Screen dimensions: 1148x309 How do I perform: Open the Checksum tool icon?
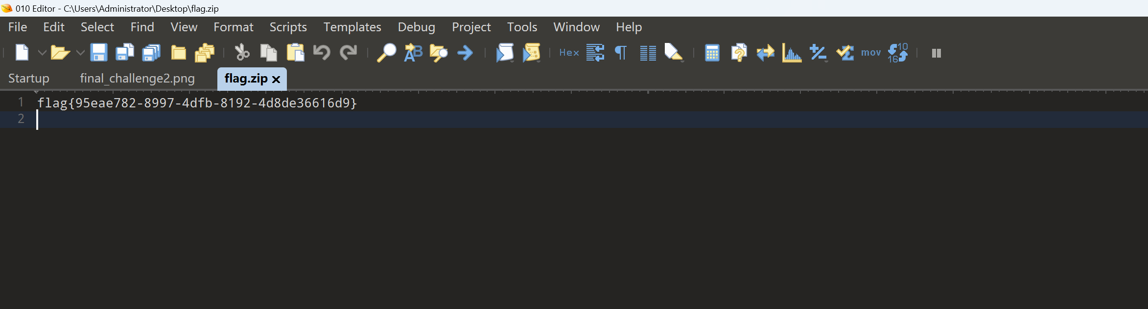(x=844, y=53)
